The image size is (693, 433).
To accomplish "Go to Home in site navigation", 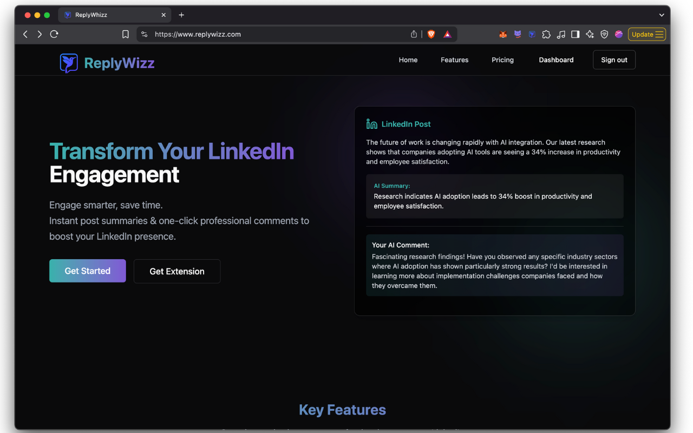I will [x=408, y=60].
